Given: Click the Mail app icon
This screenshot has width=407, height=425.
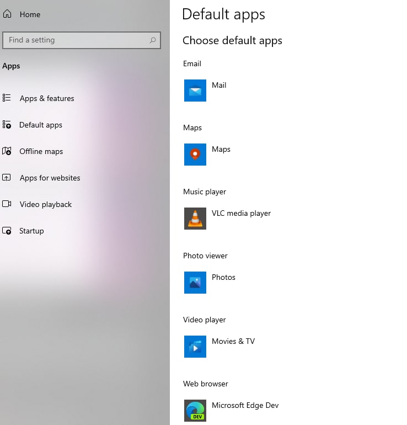Looking at the screenshot, I should coord(195,91).
